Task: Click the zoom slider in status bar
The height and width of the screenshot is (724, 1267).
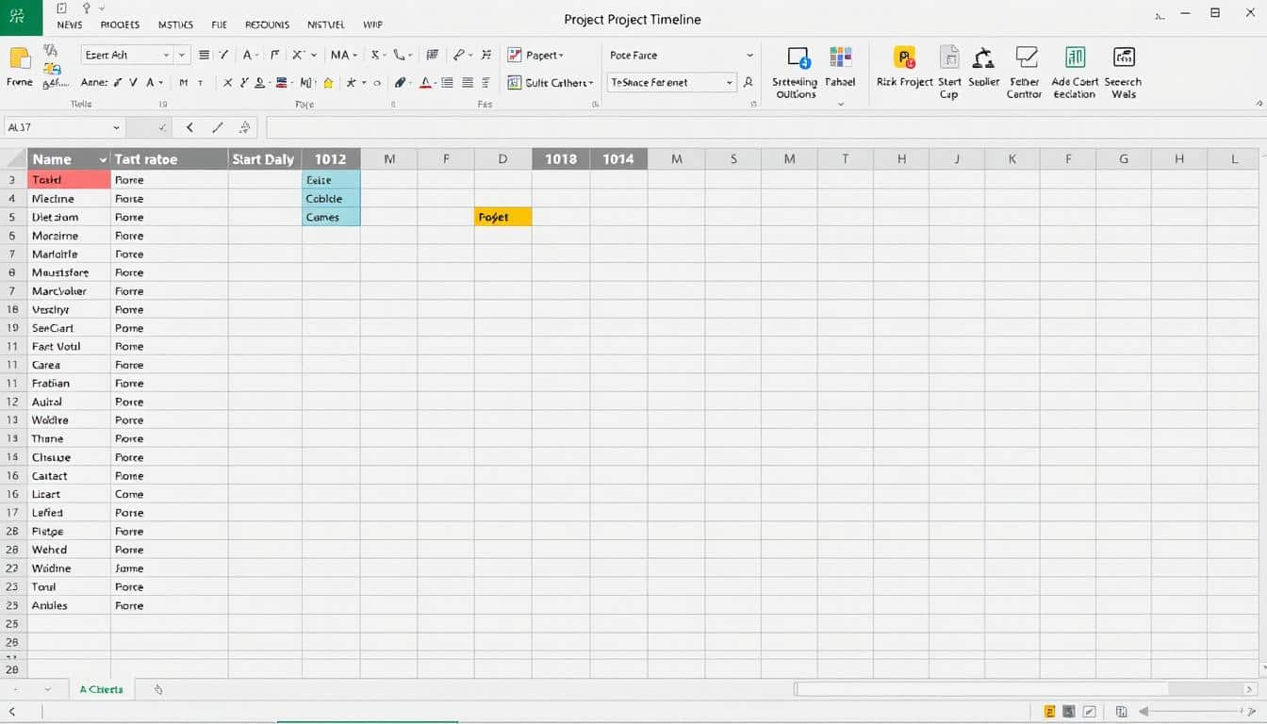Action: tap(1196, 712)
